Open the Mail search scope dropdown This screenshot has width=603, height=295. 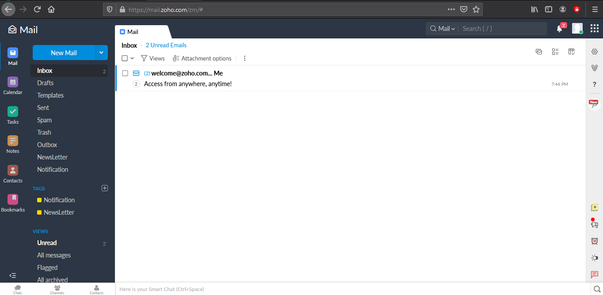(443, 29)
